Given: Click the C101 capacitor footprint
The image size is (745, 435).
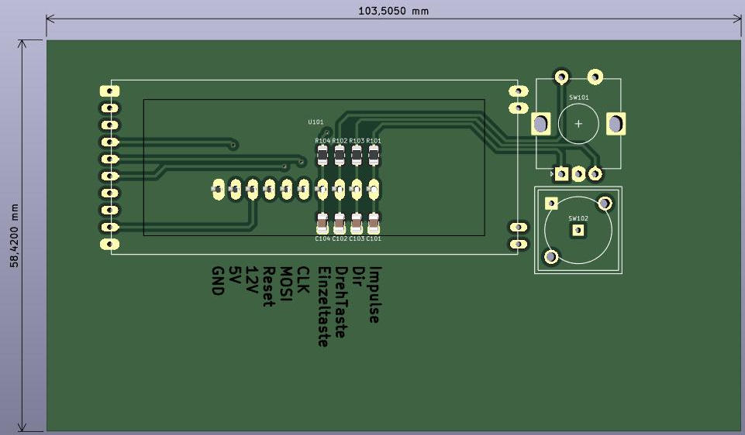Looking at the screenshot, I should point(374,224).
